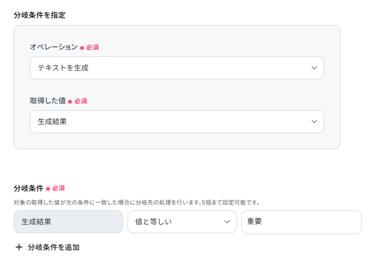
Task: Click the オペレーション field label
Action: click(x=54, y=47)
